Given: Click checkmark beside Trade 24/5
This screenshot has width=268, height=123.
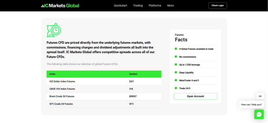Looking at the screenshot, I should point(176,88).
